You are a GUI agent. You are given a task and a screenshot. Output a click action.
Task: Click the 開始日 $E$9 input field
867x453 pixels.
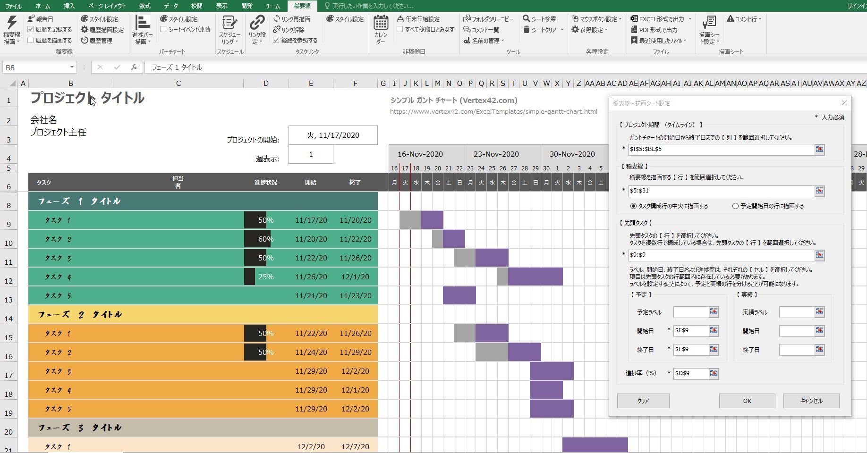tap(691, 331)
